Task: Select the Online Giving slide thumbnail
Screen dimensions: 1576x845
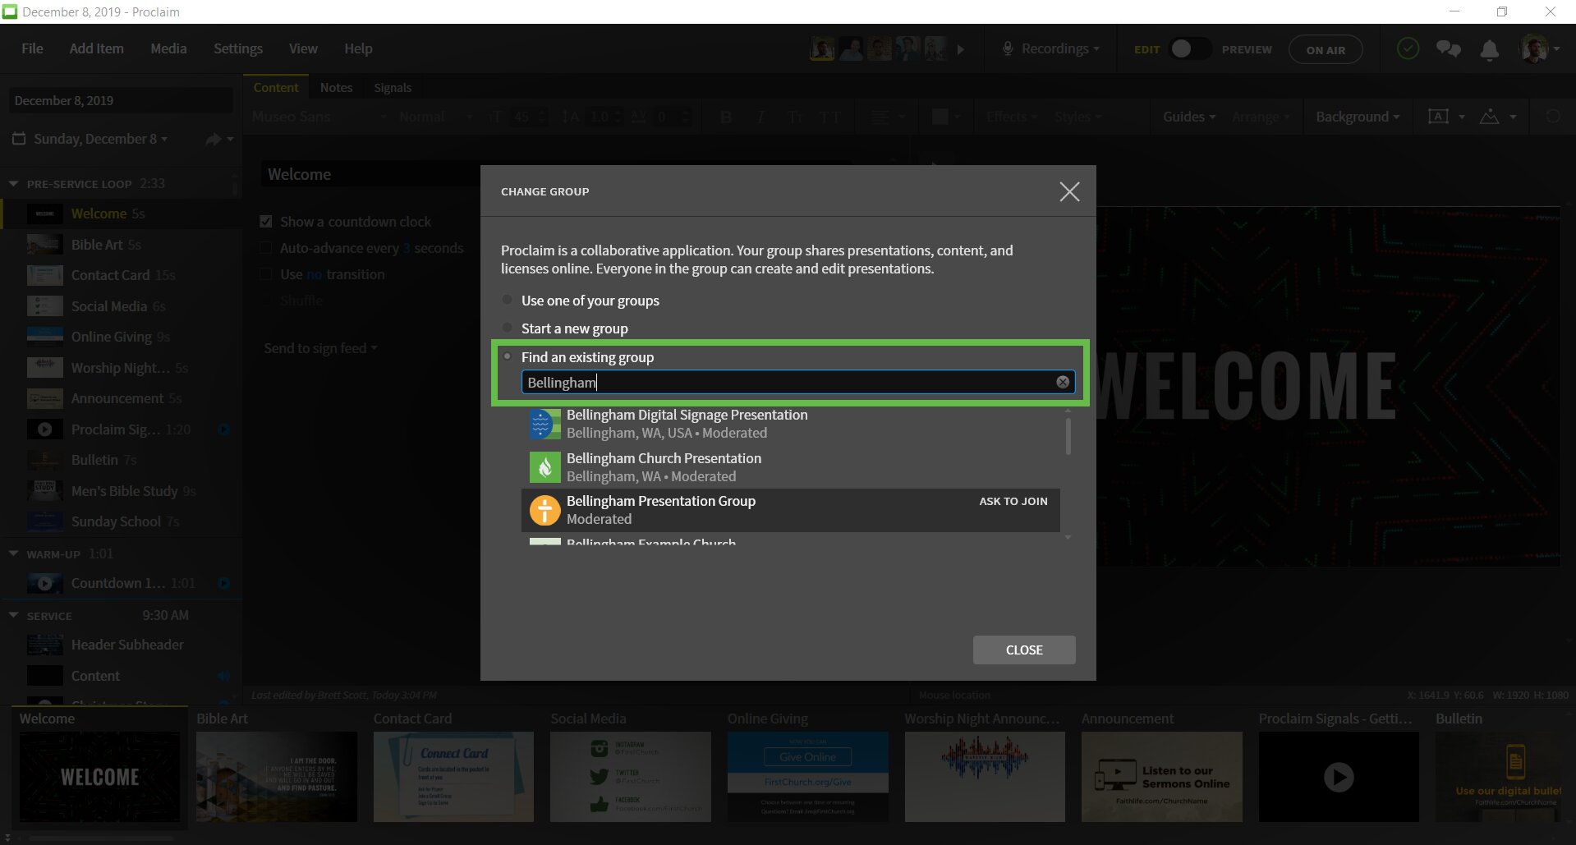Action: 807,777
